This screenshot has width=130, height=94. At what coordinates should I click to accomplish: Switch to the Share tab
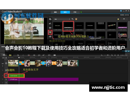pos(75,12)
